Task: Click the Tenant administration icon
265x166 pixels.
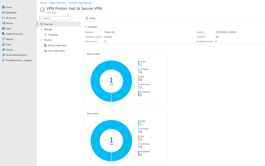Action: pyautogui.click(x=3, y=55)
